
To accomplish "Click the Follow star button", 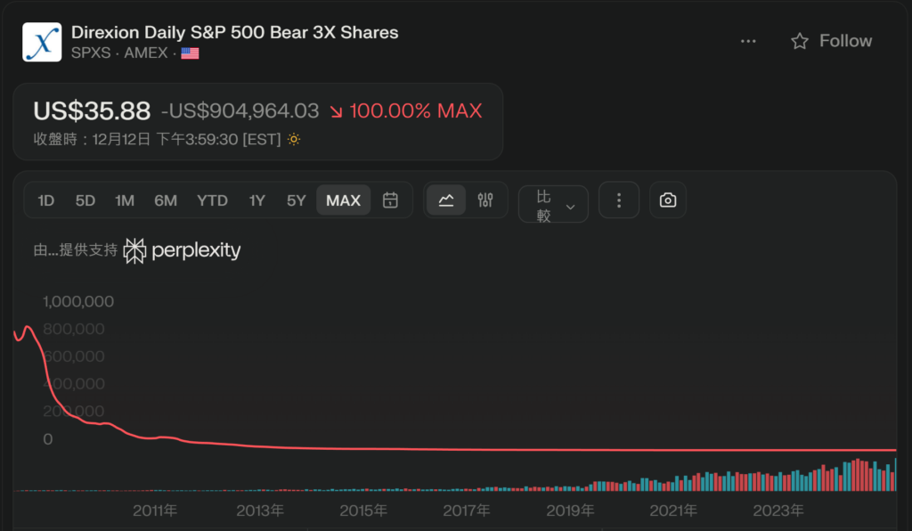I will tap(831, 41).
